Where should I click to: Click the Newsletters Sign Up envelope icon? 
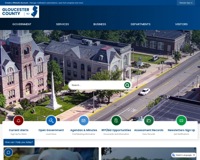(181, 120)
